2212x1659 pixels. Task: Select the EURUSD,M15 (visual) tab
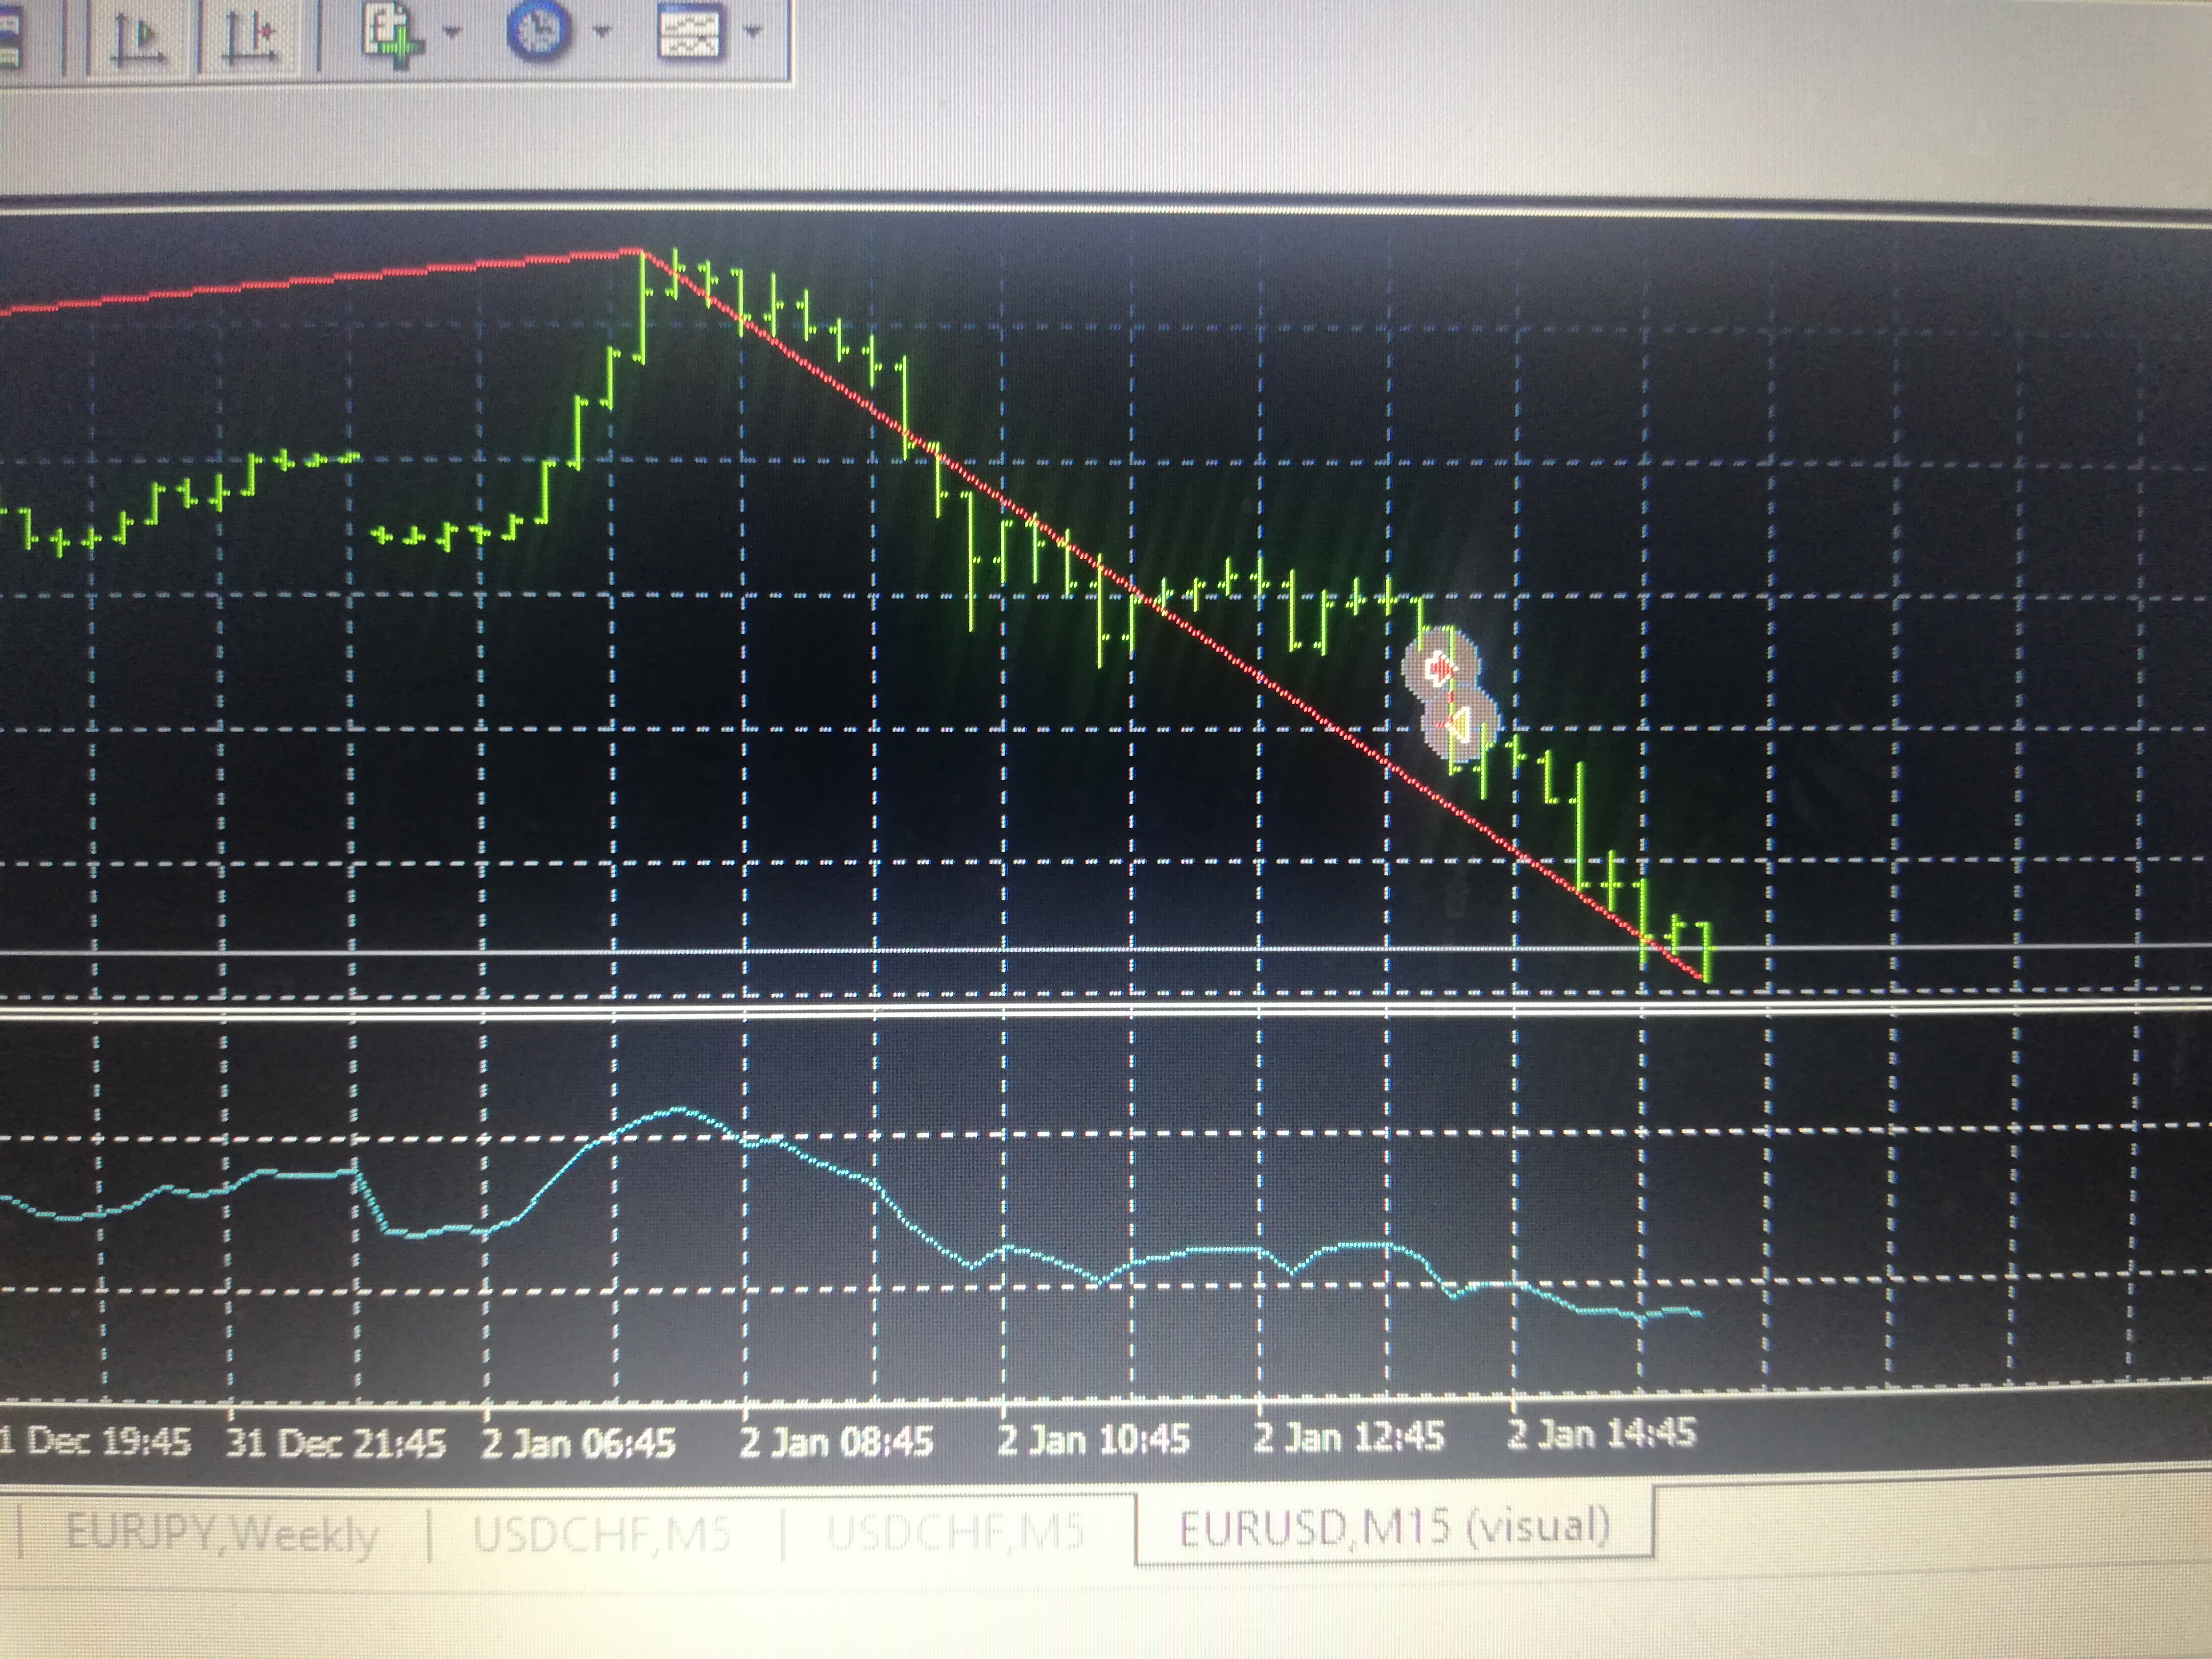(x=1394, y=1527)
